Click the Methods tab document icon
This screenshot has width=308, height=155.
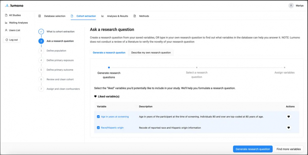[x=134, y=16]
